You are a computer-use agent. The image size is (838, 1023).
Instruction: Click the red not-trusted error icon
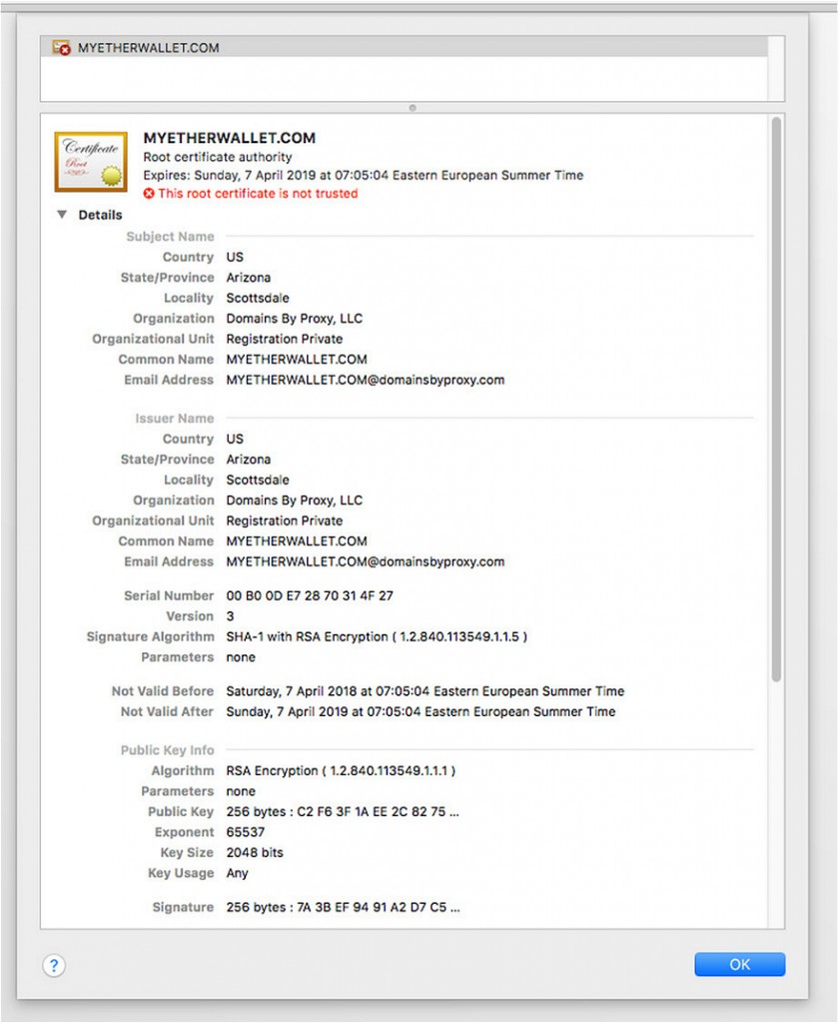click(149, 194)
